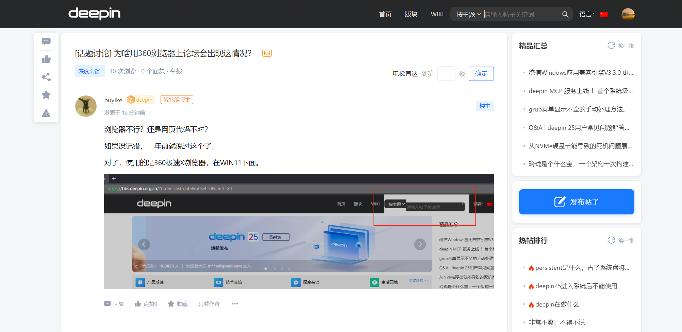Open Q&A deepin 25用户常见问题解答 link

(x=579, y=127)
